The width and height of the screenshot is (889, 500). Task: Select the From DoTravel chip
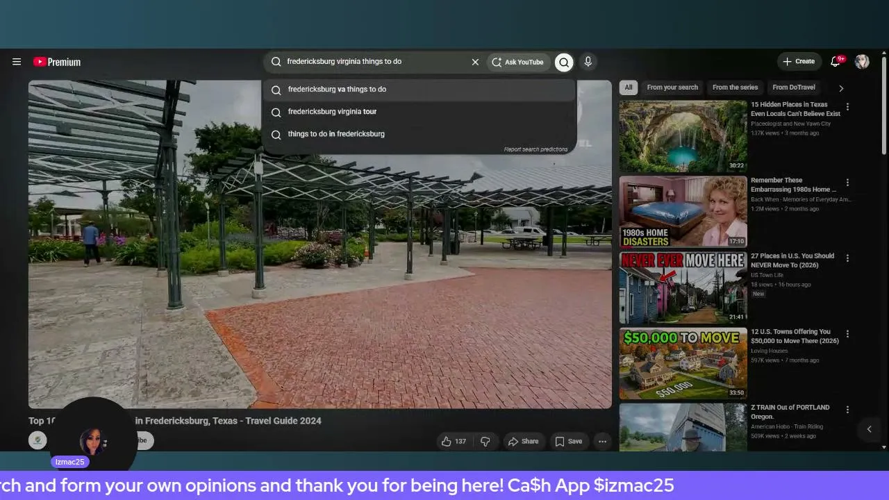pyautogui.click(x=794, y=87)
